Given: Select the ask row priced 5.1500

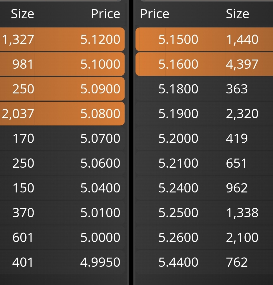Looking at the screenshot, I should (204, 39).
